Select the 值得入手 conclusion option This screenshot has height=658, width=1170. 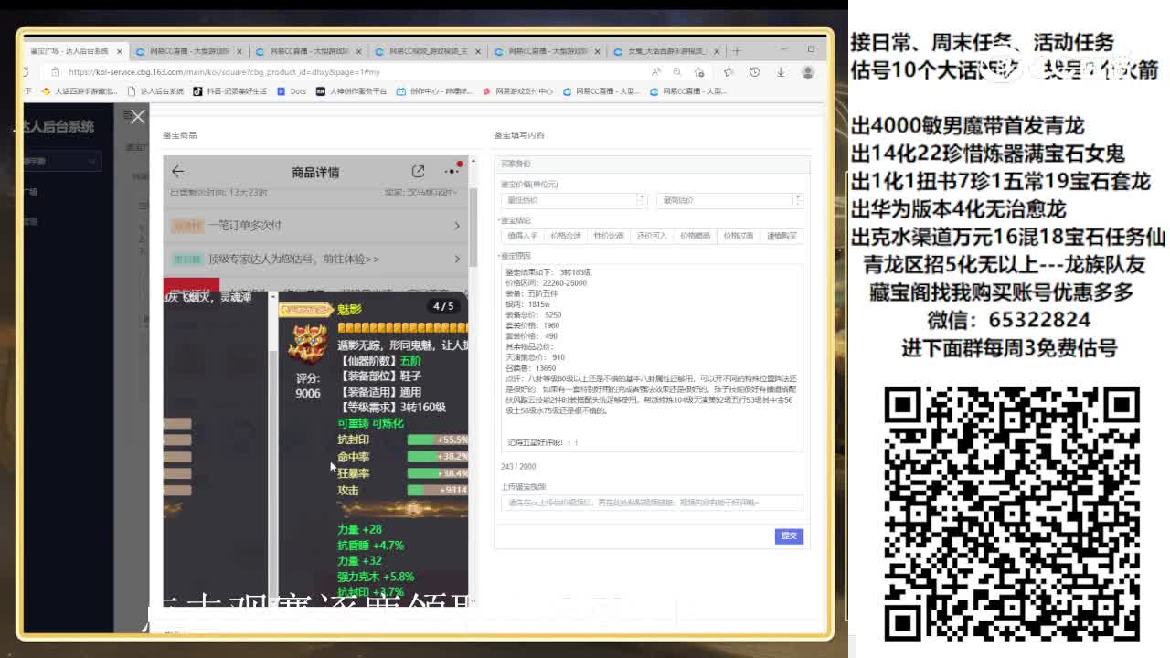point(522,236)
